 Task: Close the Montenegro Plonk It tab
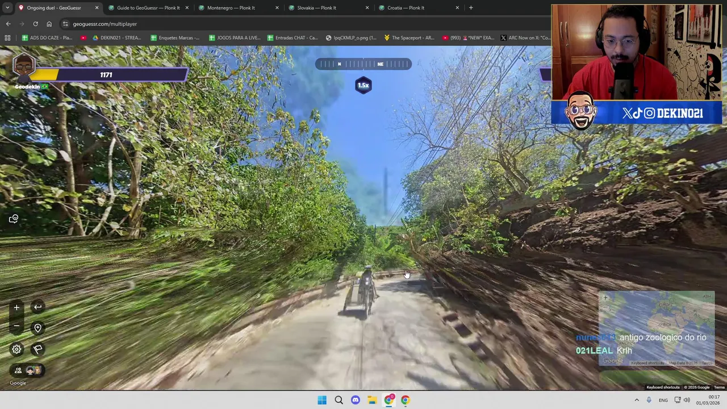pyautogui.click(x=277, y=8)
